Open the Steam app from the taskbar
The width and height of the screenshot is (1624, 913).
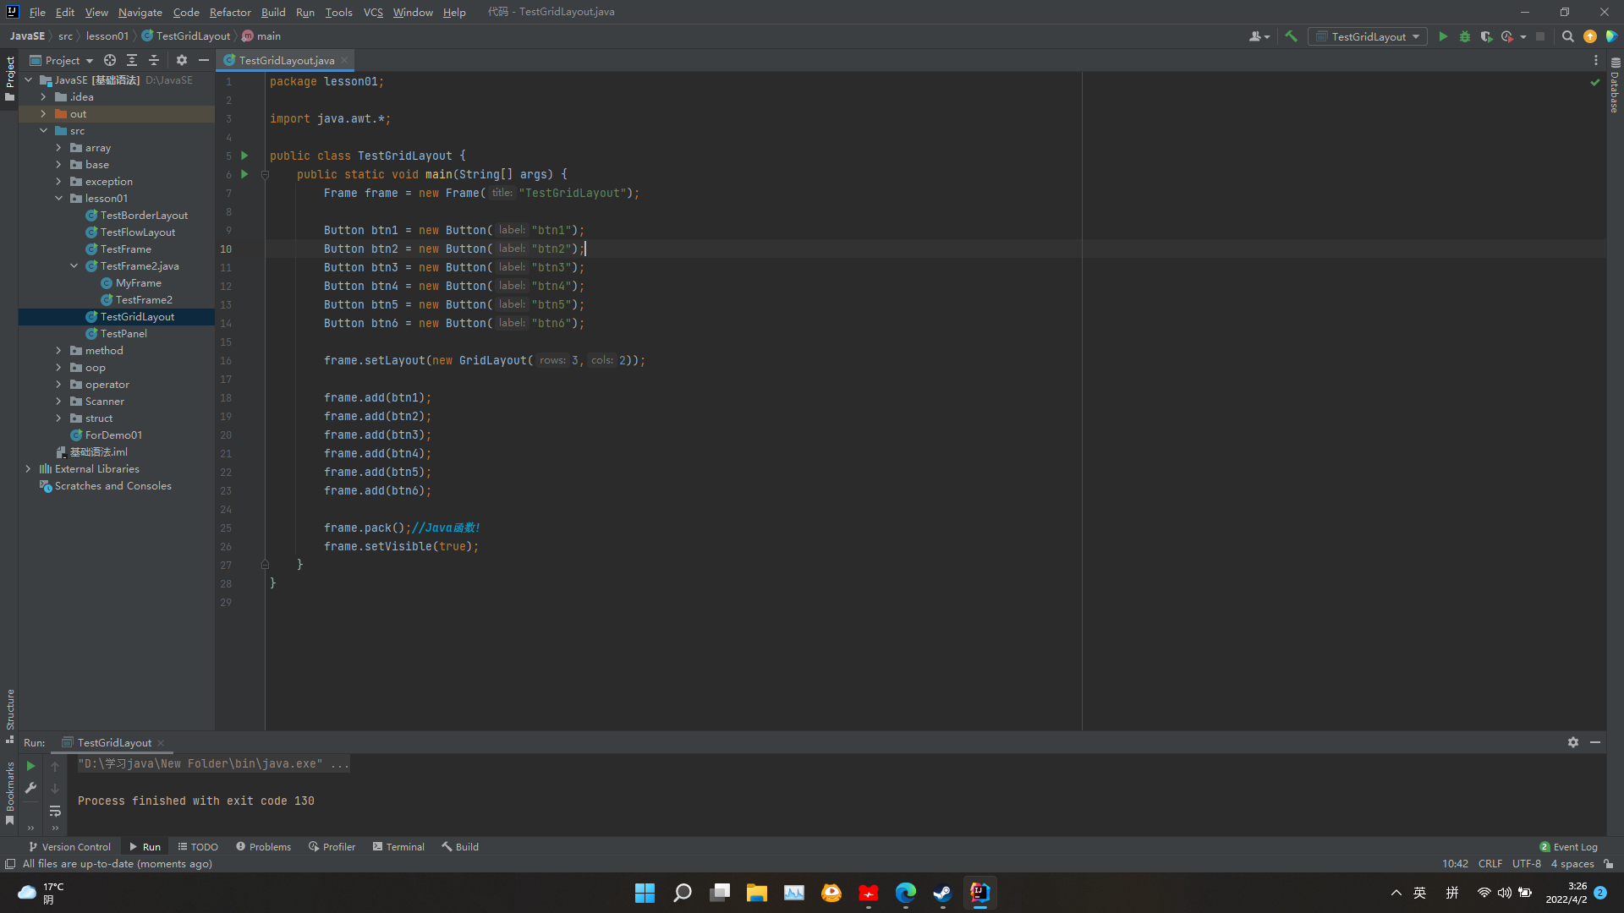coord(942,893)
